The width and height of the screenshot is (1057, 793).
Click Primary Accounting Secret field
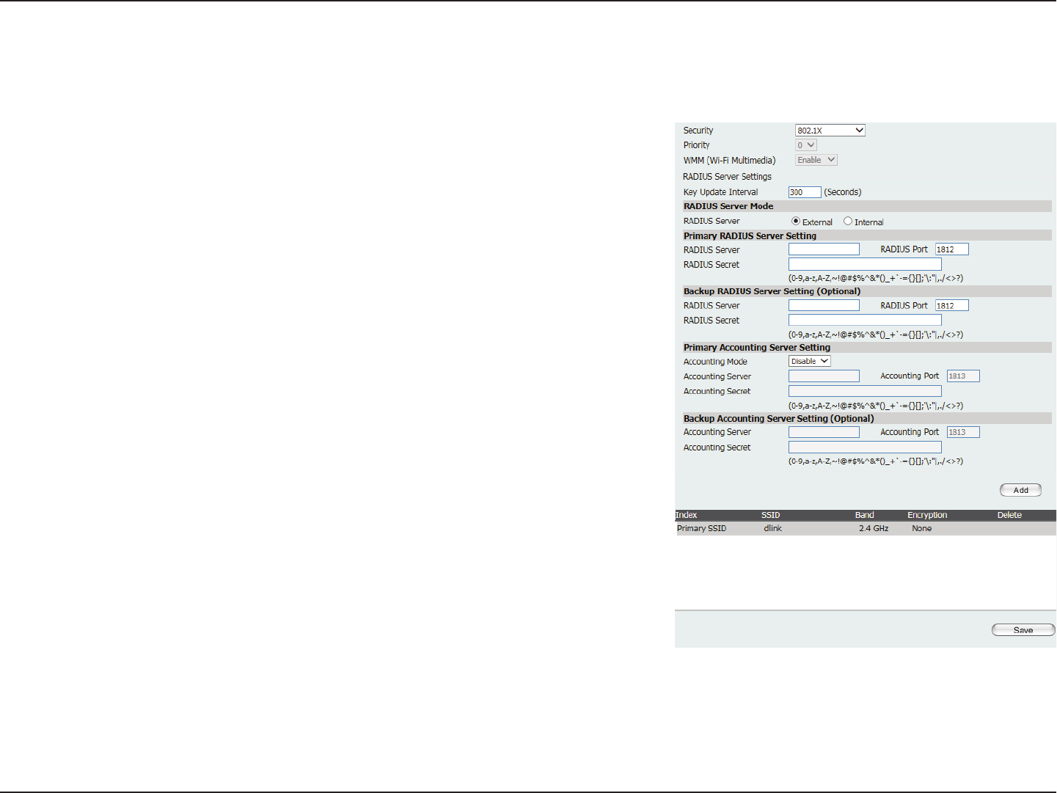coord(865,391)
